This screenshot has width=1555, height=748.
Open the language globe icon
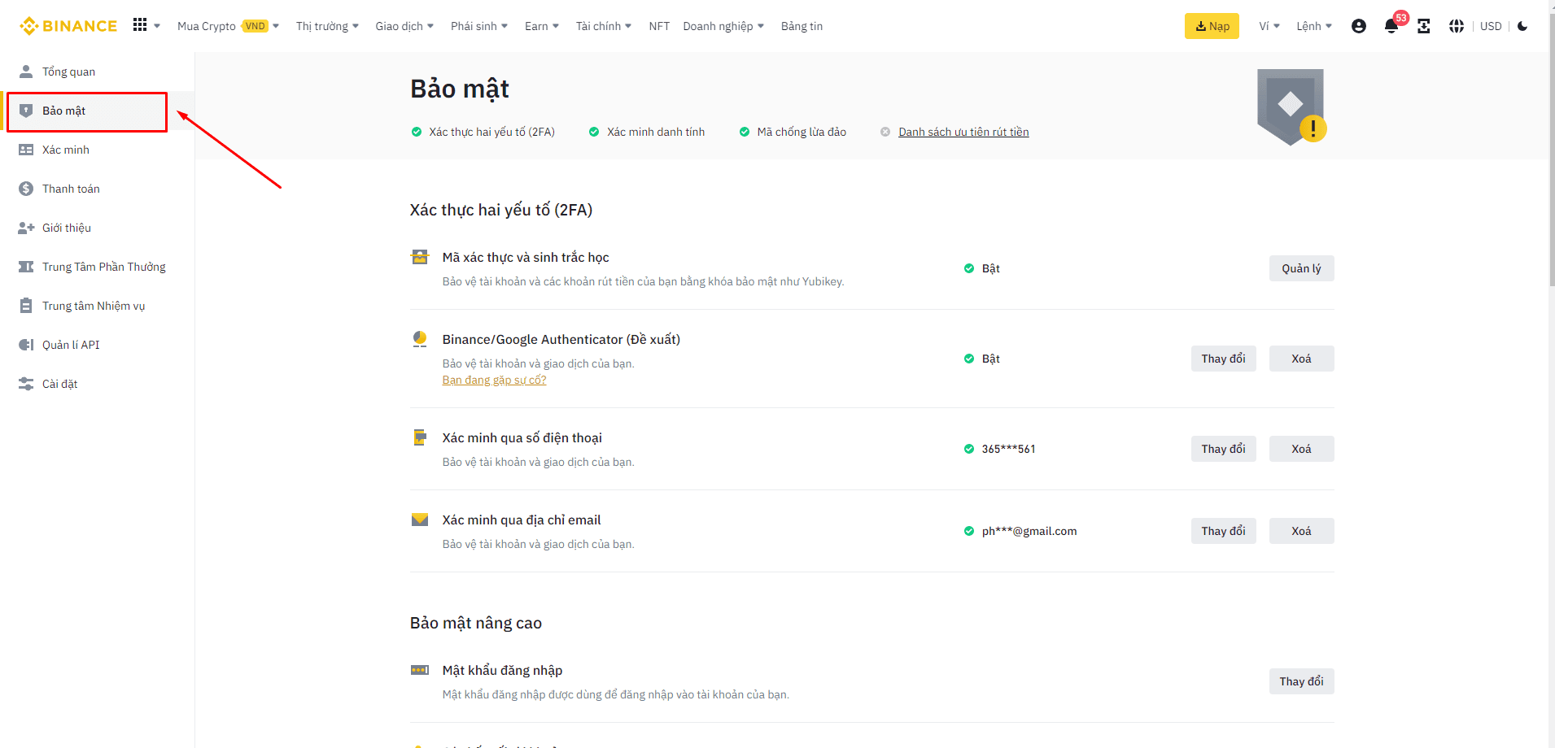(1456, 26)
